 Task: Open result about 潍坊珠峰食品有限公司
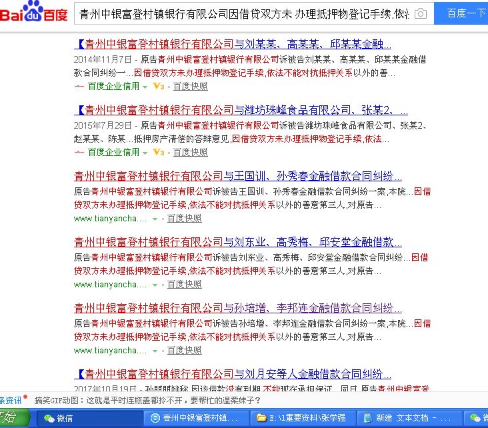click(x=241, y=110)
